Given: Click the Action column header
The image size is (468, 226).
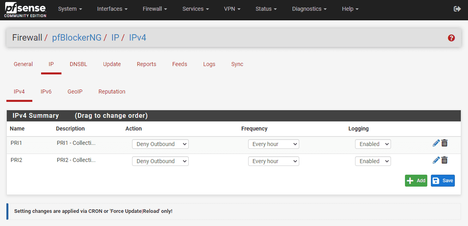Looking at the screenshot, I should [x=133, y=129].
